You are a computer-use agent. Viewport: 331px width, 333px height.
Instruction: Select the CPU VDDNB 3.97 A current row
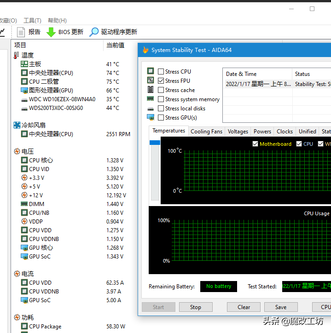(x=71, y=292)
